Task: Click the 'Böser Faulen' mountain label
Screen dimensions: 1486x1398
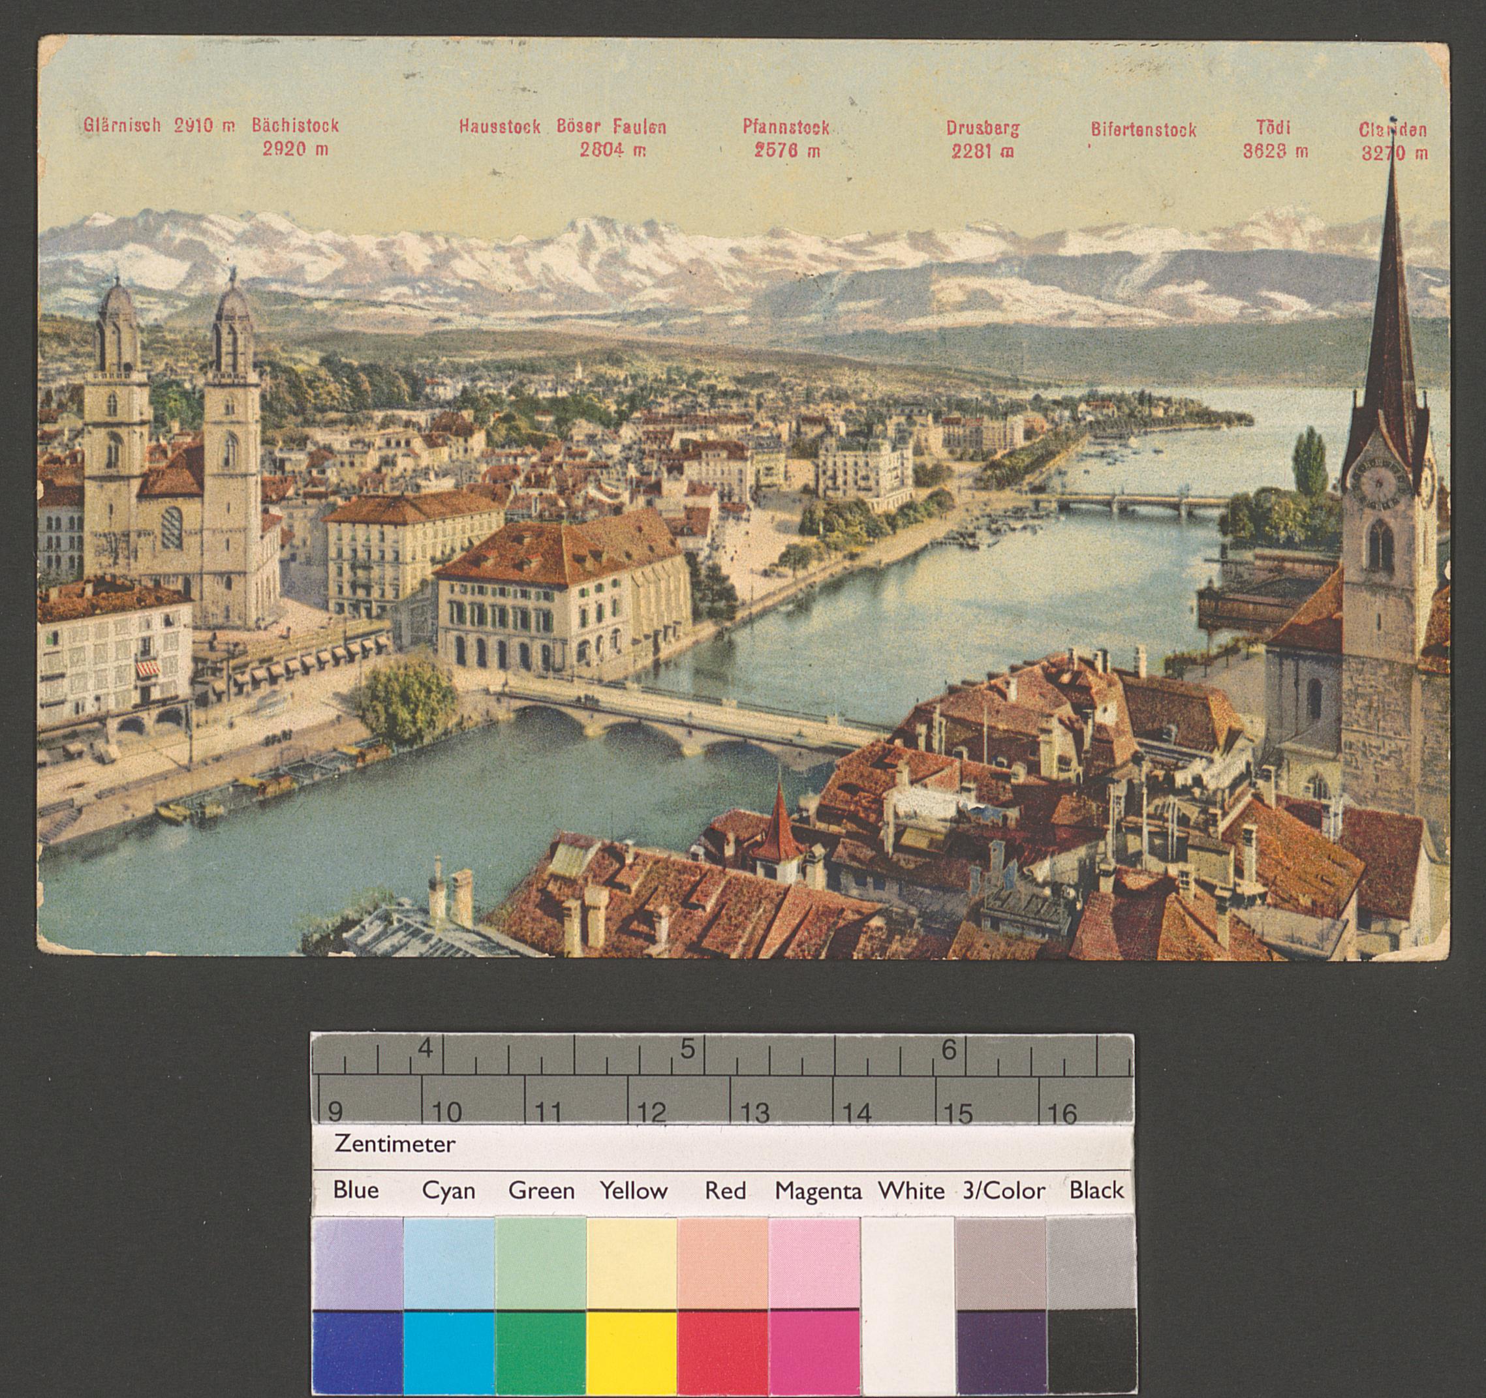Action: 611,127
